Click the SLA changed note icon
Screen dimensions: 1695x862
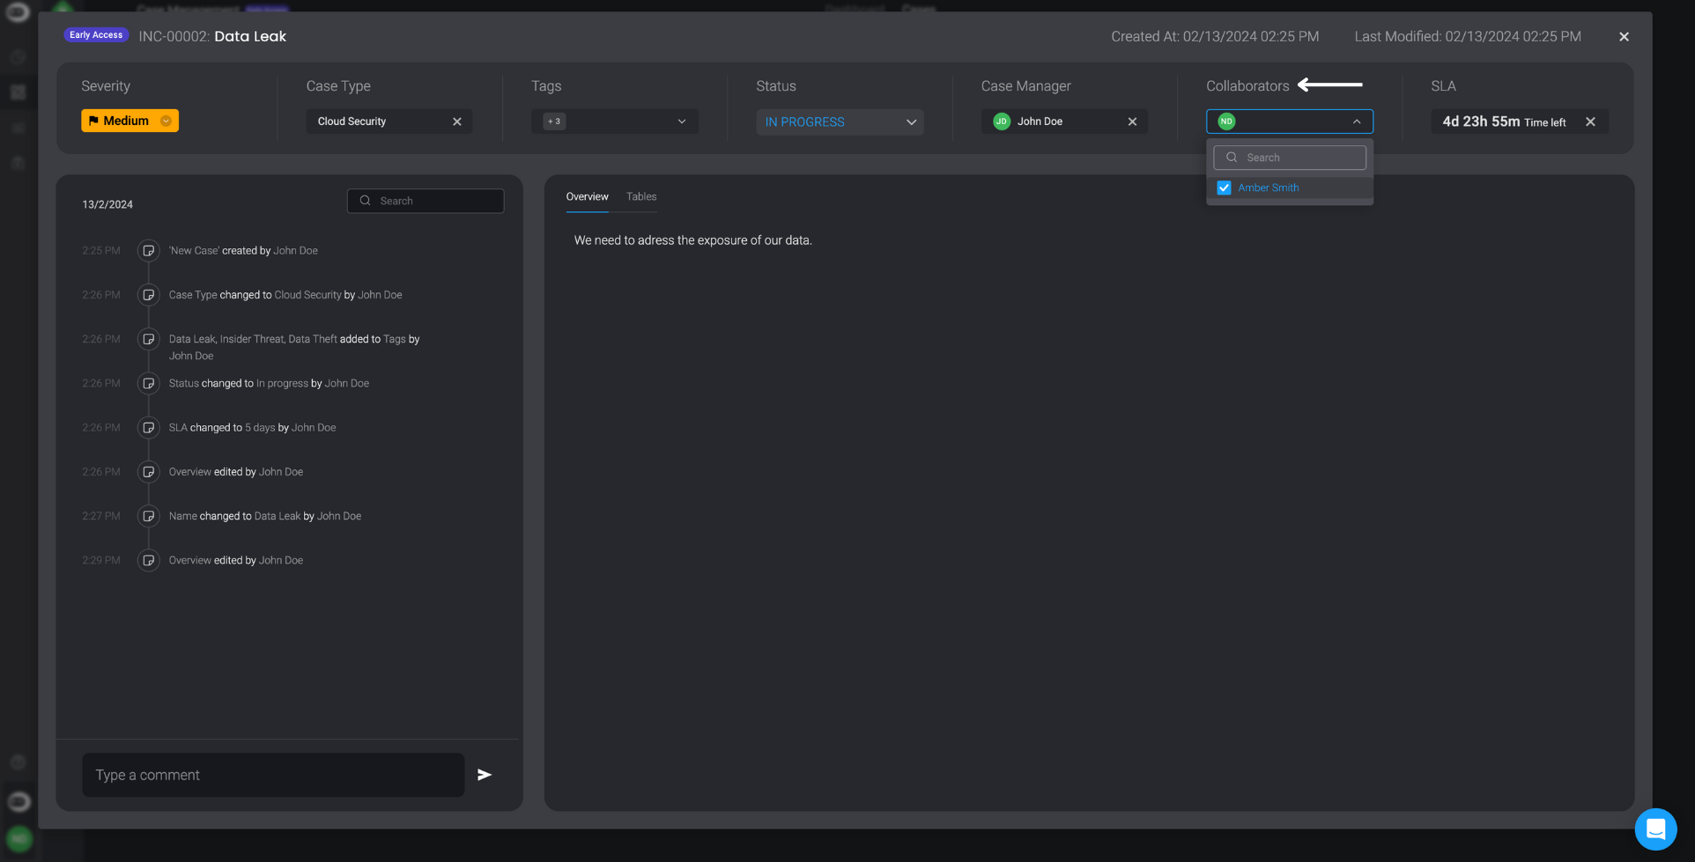149,428
